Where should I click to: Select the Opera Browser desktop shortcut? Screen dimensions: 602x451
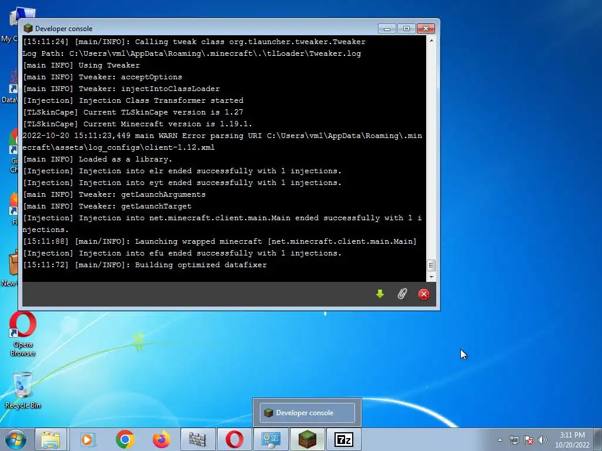click(x=23, y=334)
